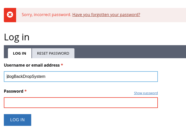Switch to the RESET PASSWORD tab

click(53, 53)
